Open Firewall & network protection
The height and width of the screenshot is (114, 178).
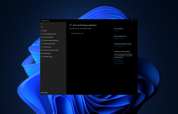(x=51, y=40)
